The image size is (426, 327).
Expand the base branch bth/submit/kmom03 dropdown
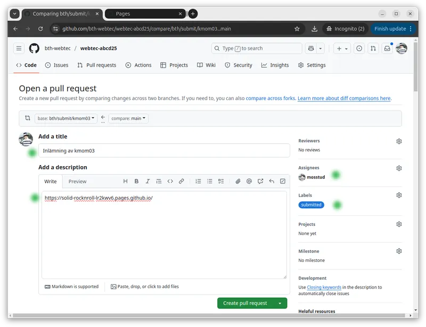pyautogui.click(x=66, y=118)
